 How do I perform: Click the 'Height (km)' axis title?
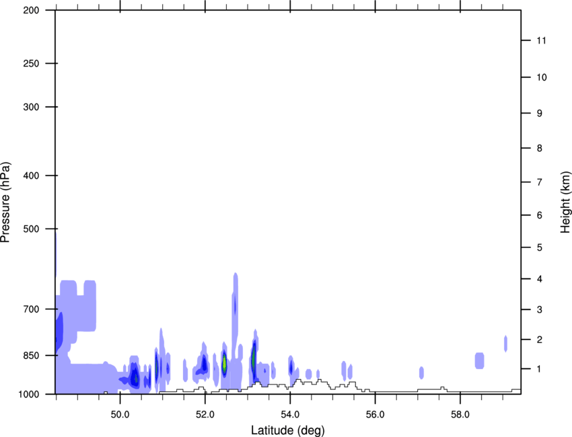(565, 202)
